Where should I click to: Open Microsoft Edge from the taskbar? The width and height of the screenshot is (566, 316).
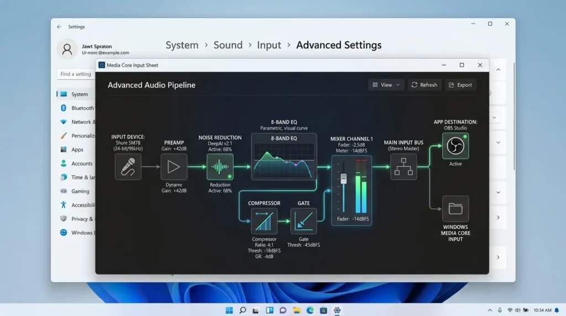coord(310,310)
